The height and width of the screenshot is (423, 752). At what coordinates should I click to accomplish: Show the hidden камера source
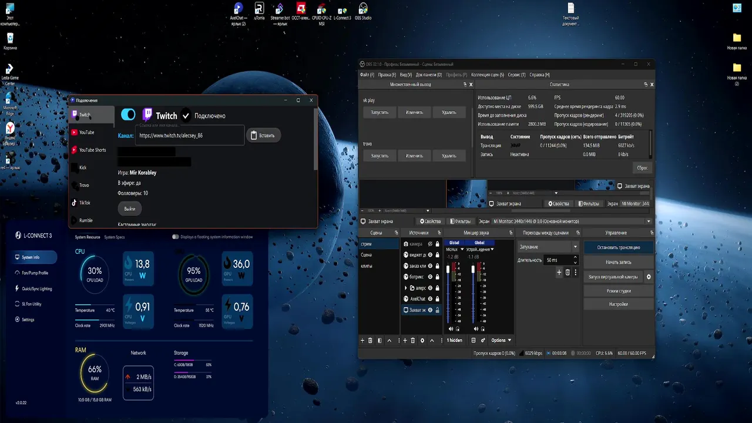pos(430,244)
